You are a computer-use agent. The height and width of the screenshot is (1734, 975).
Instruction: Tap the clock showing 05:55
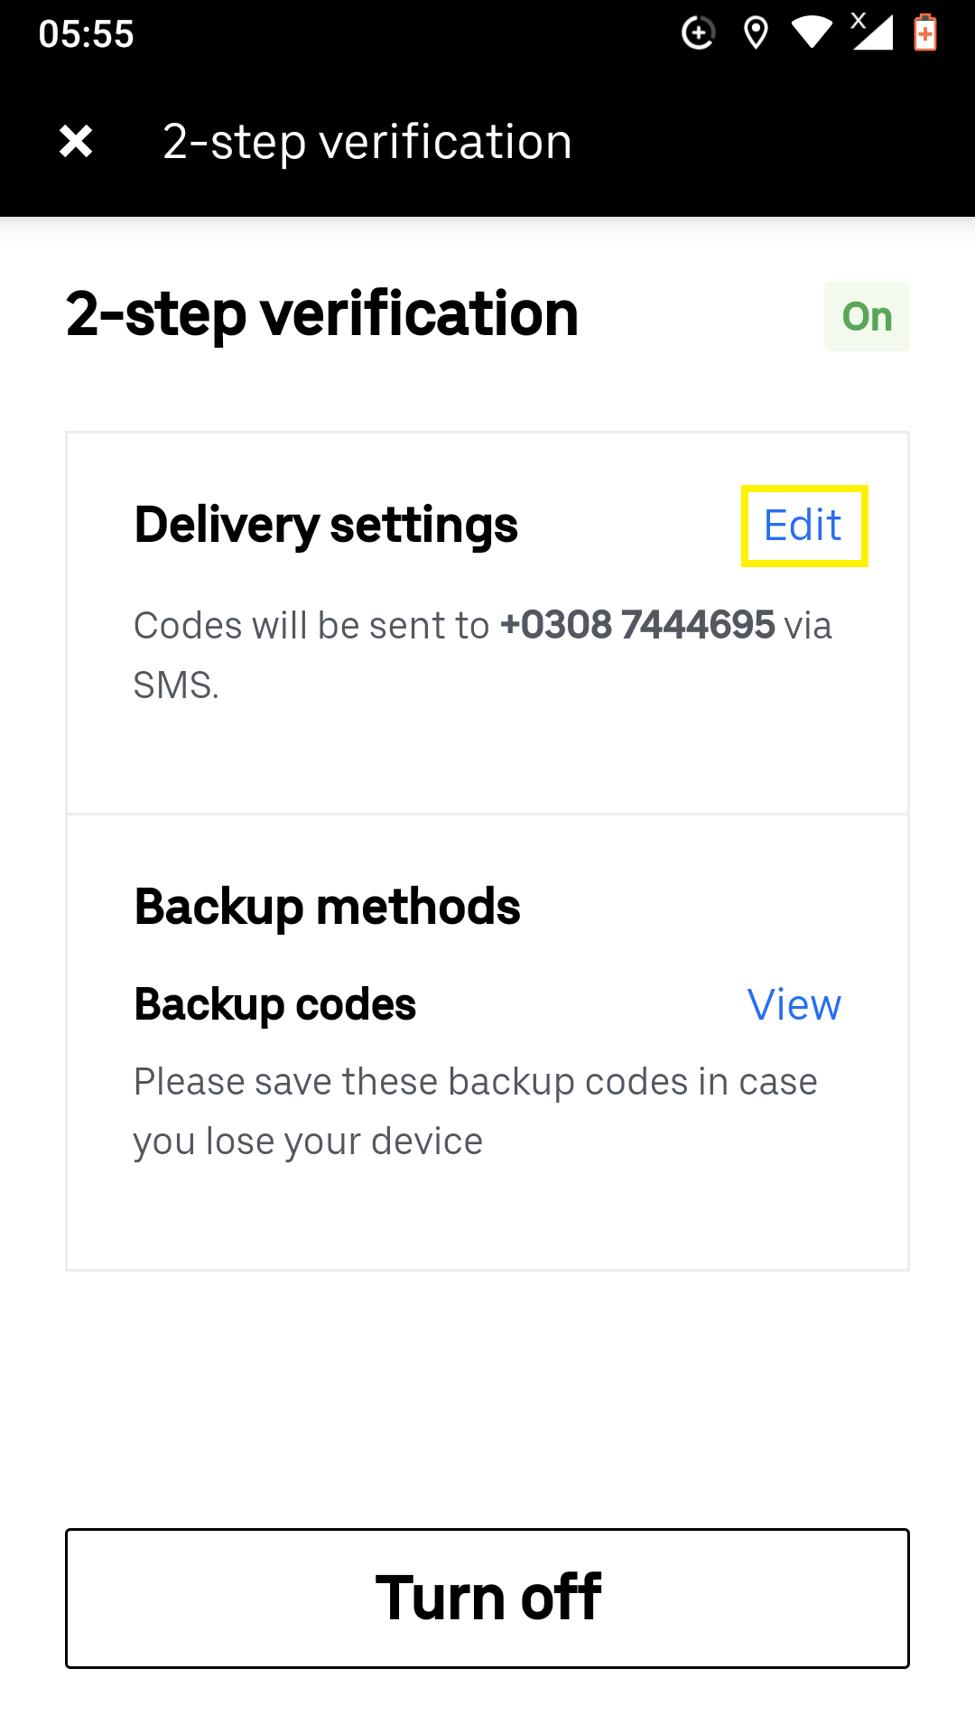[x=87, y=34]
